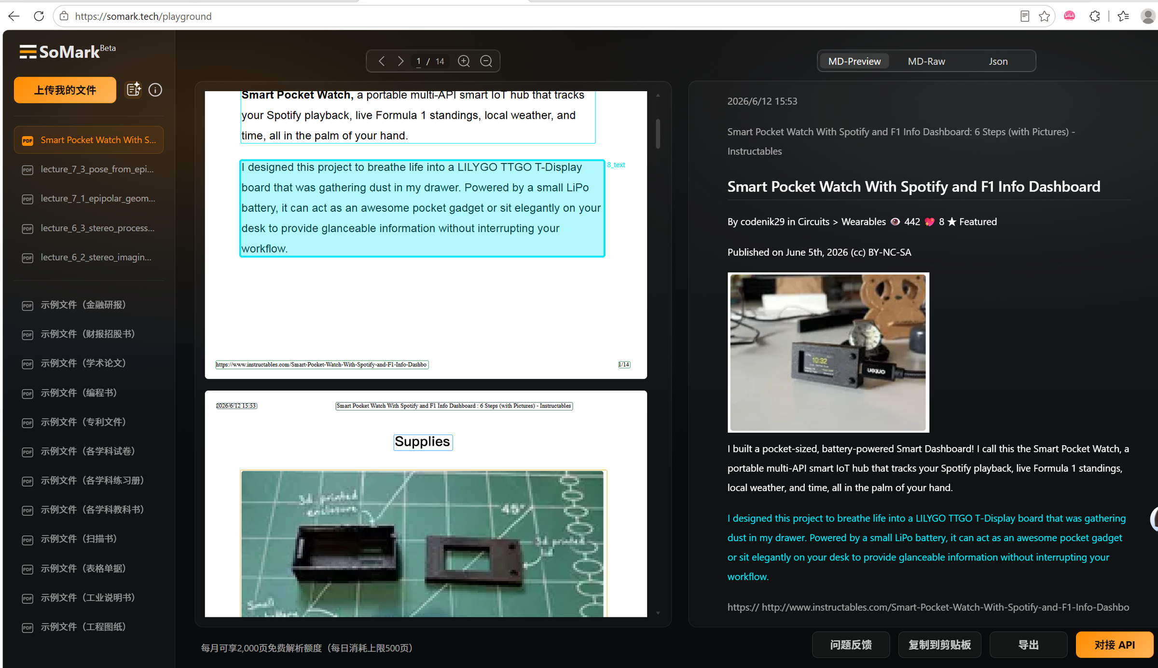This screenshot has height=668, width=1158.
Task: Zoom out the PDF viewer
Action: [x=486, y=61]
